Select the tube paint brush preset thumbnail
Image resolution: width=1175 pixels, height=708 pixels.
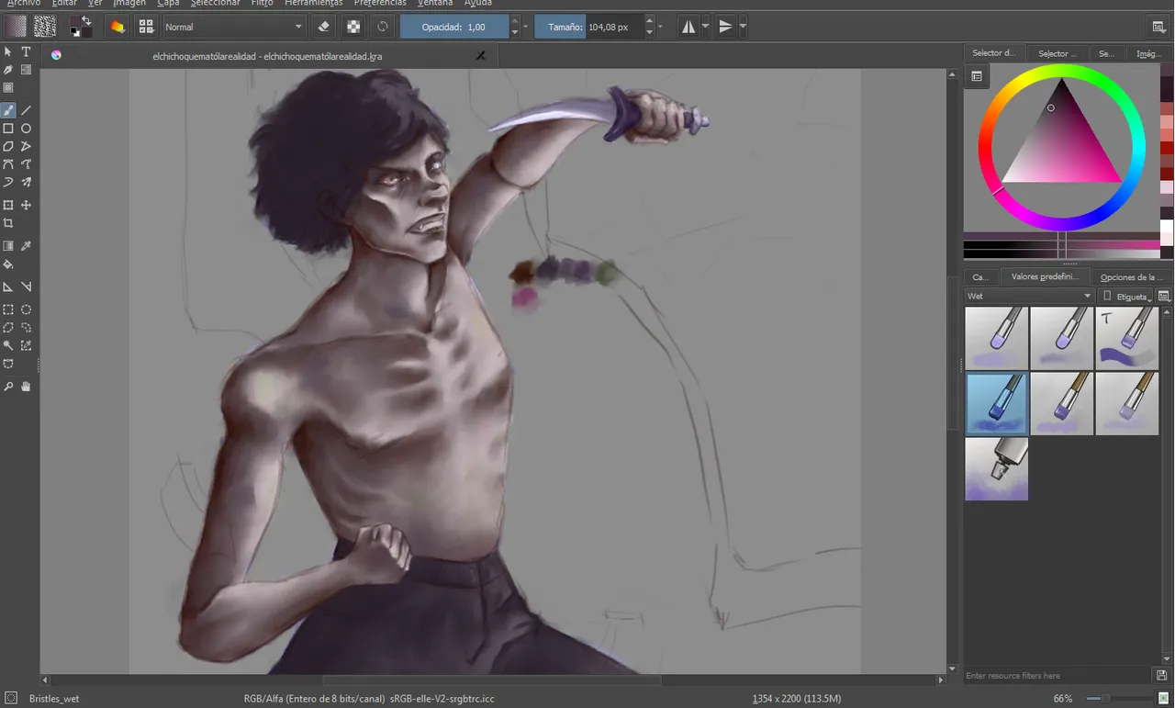[x=996, y=468]
